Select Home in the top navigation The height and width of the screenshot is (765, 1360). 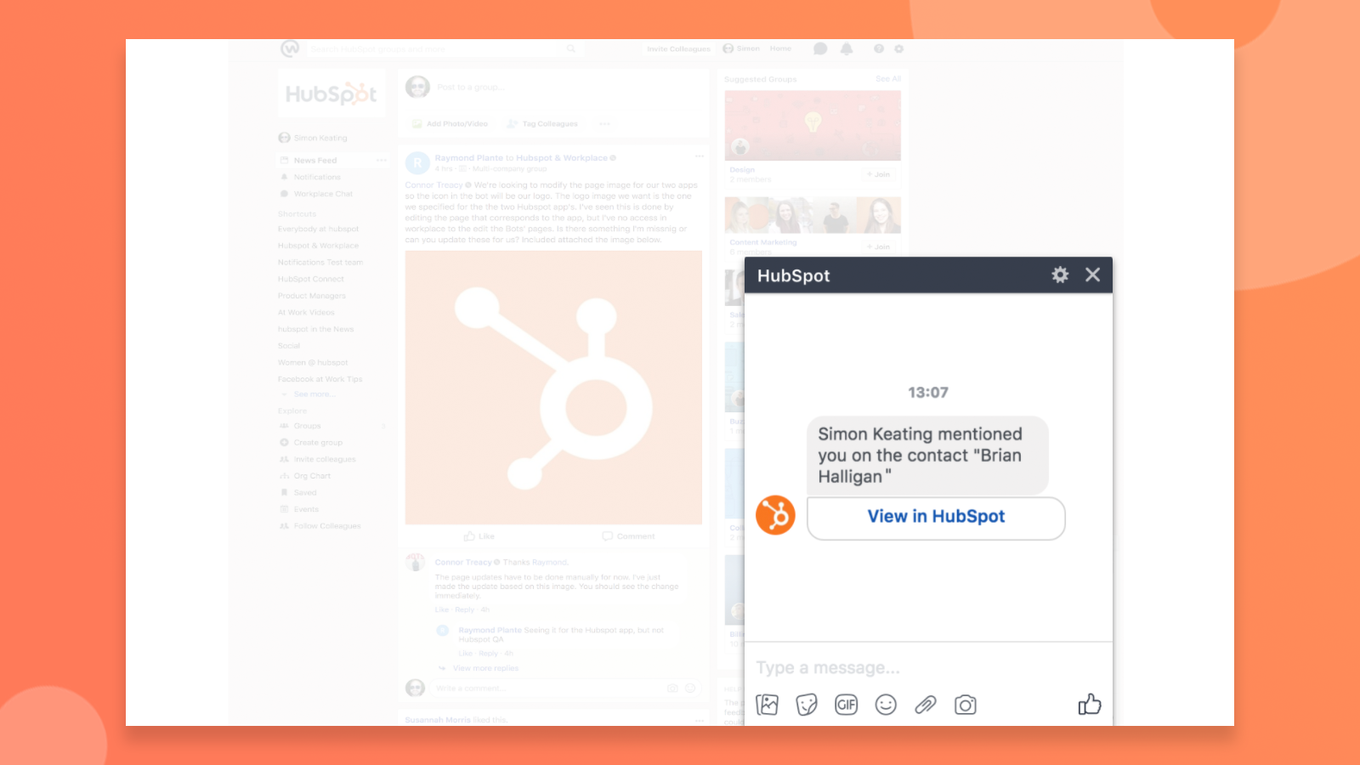coord(779,48)
